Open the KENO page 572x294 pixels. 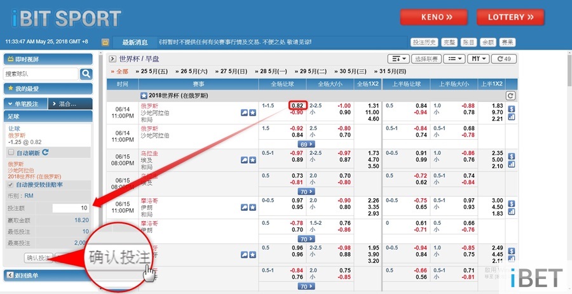[x=433, y=17]
